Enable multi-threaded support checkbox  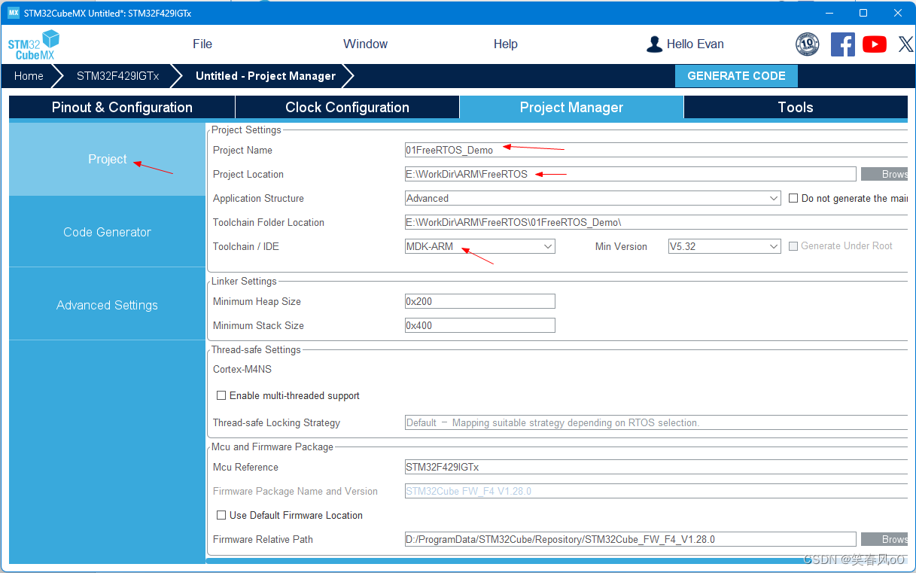pos(221,395)
